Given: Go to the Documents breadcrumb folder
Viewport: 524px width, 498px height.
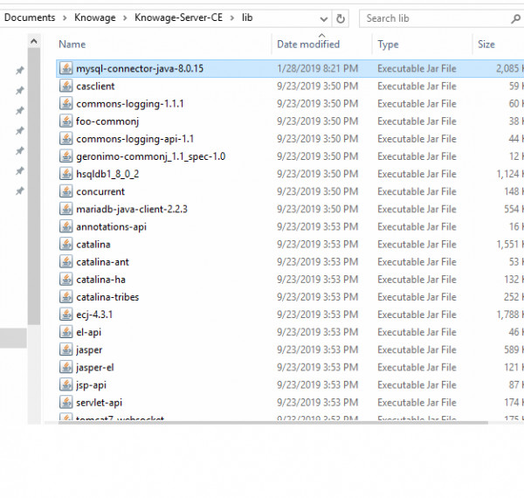Looking at the screenshot, I should (x=30, y=17).
